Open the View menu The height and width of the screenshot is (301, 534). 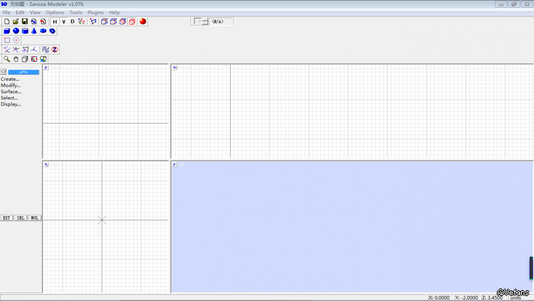coord(35,12)
